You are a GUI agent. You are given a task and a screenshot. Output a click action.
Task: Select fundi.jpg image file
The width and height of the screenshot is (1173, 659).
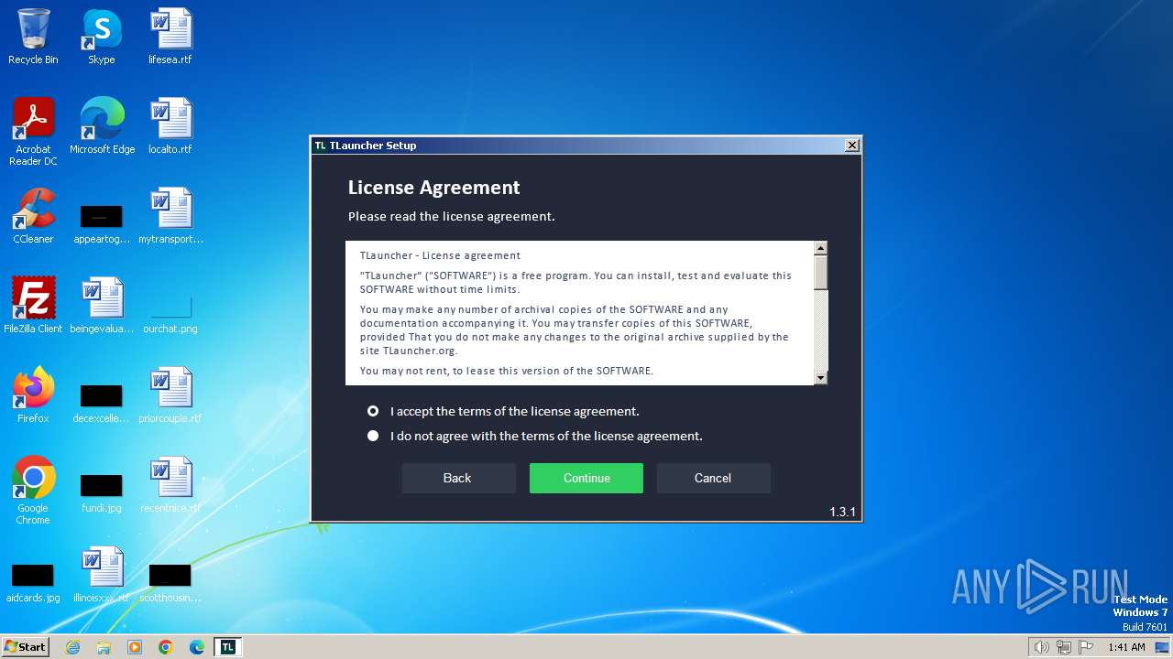[x=102, y=492]
